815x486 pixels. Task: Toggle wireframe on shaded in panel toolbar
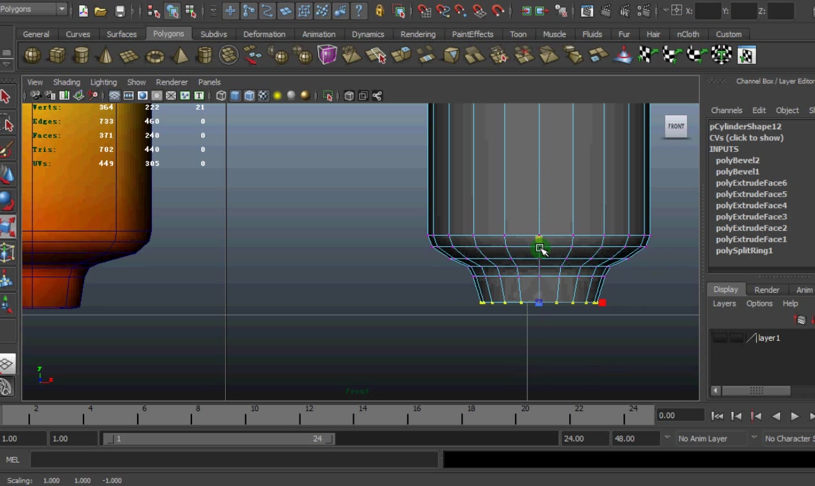point(249,96)
